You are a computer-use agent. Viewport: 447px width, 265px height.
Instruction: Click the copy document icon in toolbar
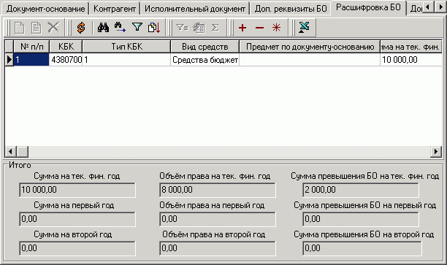click(37, 28)
